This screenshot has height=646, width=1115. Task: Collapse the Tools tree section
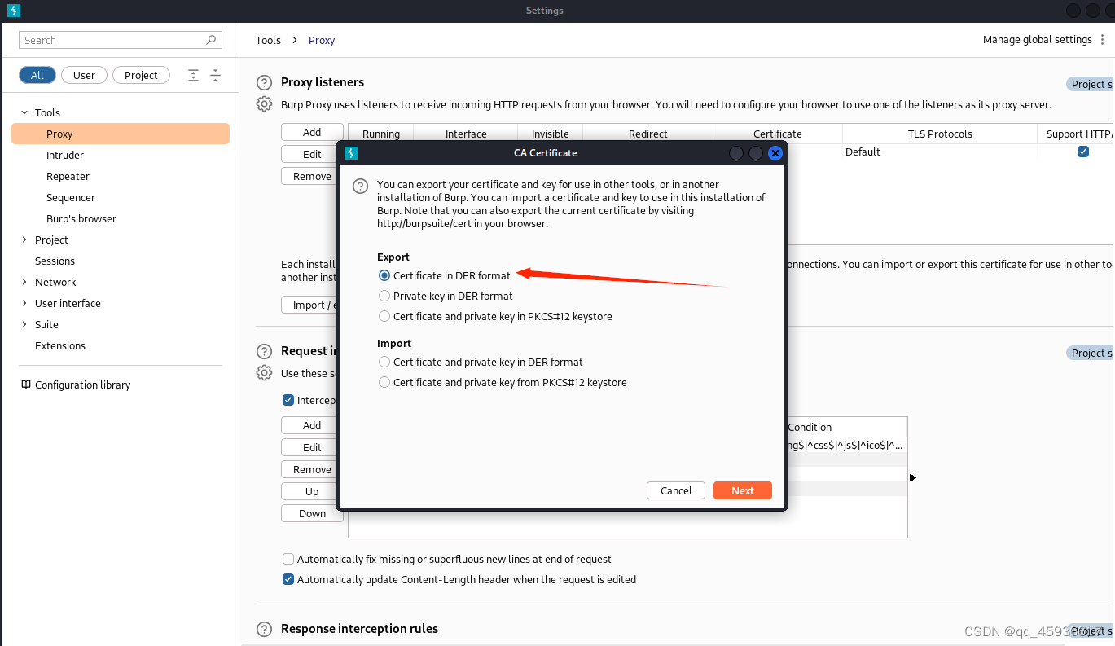click(x=24, y=112)
